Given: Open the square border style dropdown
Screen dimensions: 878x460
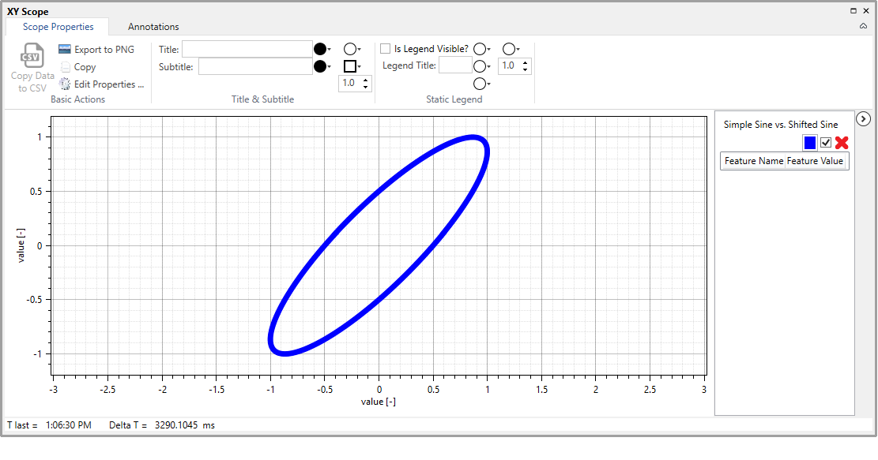Looking at the screenshot, I should (x=352, y=67).
